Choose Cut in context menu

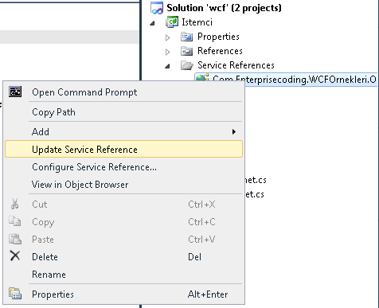123,205
